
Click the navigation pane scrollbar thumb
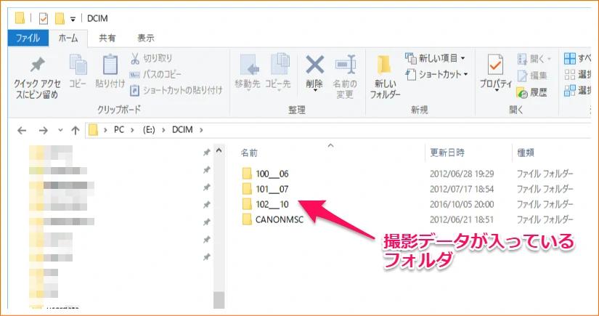219,299
